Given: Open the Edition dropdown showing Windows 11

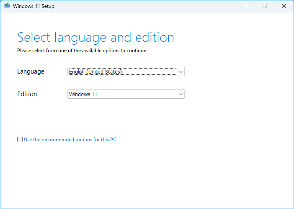Looking at the screenshot, I should click(126, 94).
